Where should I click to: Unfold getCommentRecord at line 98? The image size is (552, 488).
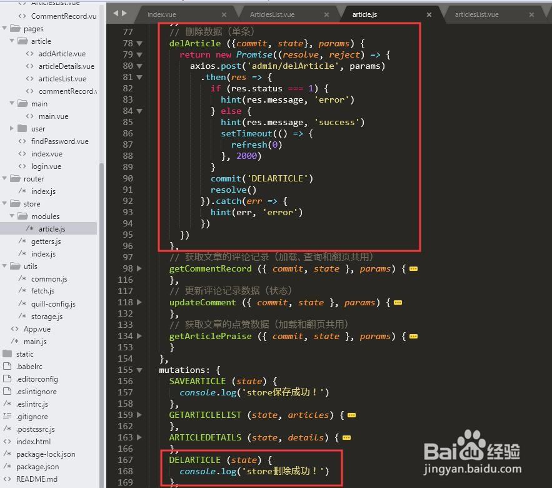point(139,268)
